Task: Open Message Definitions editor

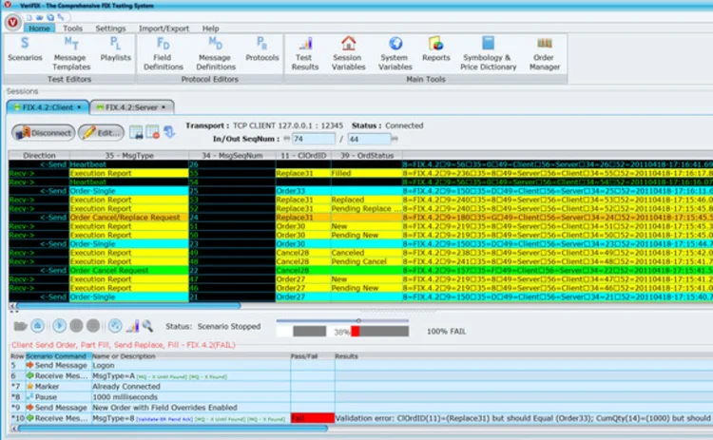Action: click(216, 53)
